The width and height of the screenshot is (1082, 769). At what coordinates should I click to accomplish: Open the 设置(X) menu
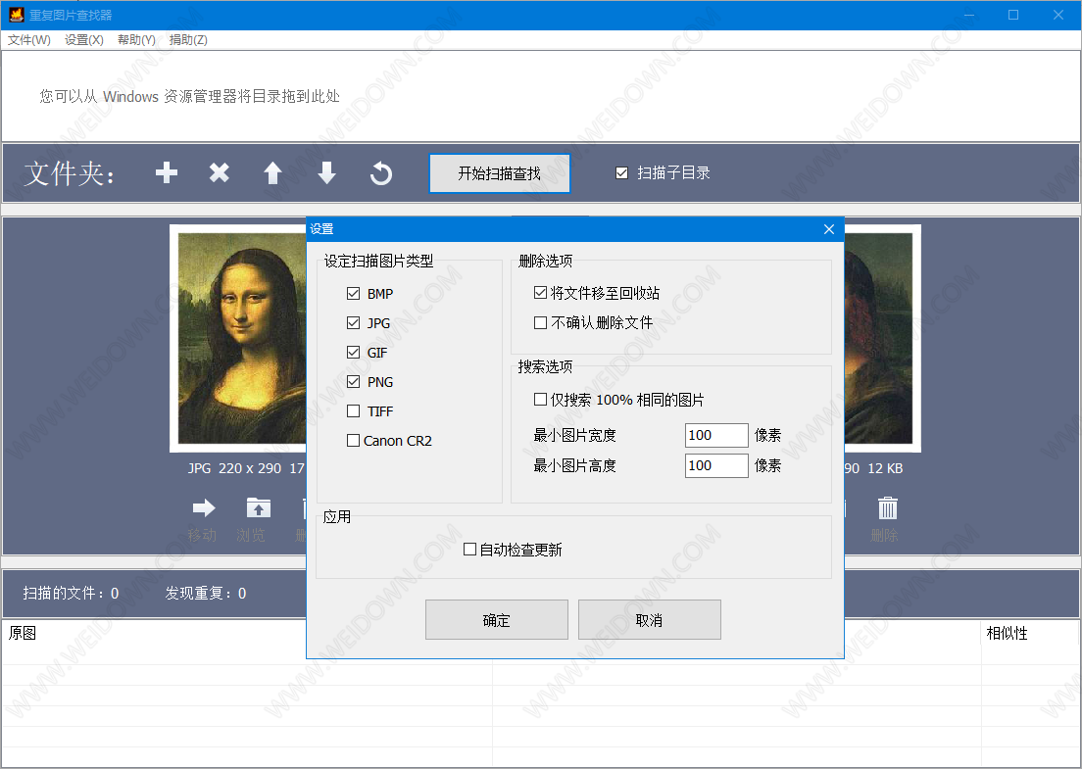(x=84, y=40)
